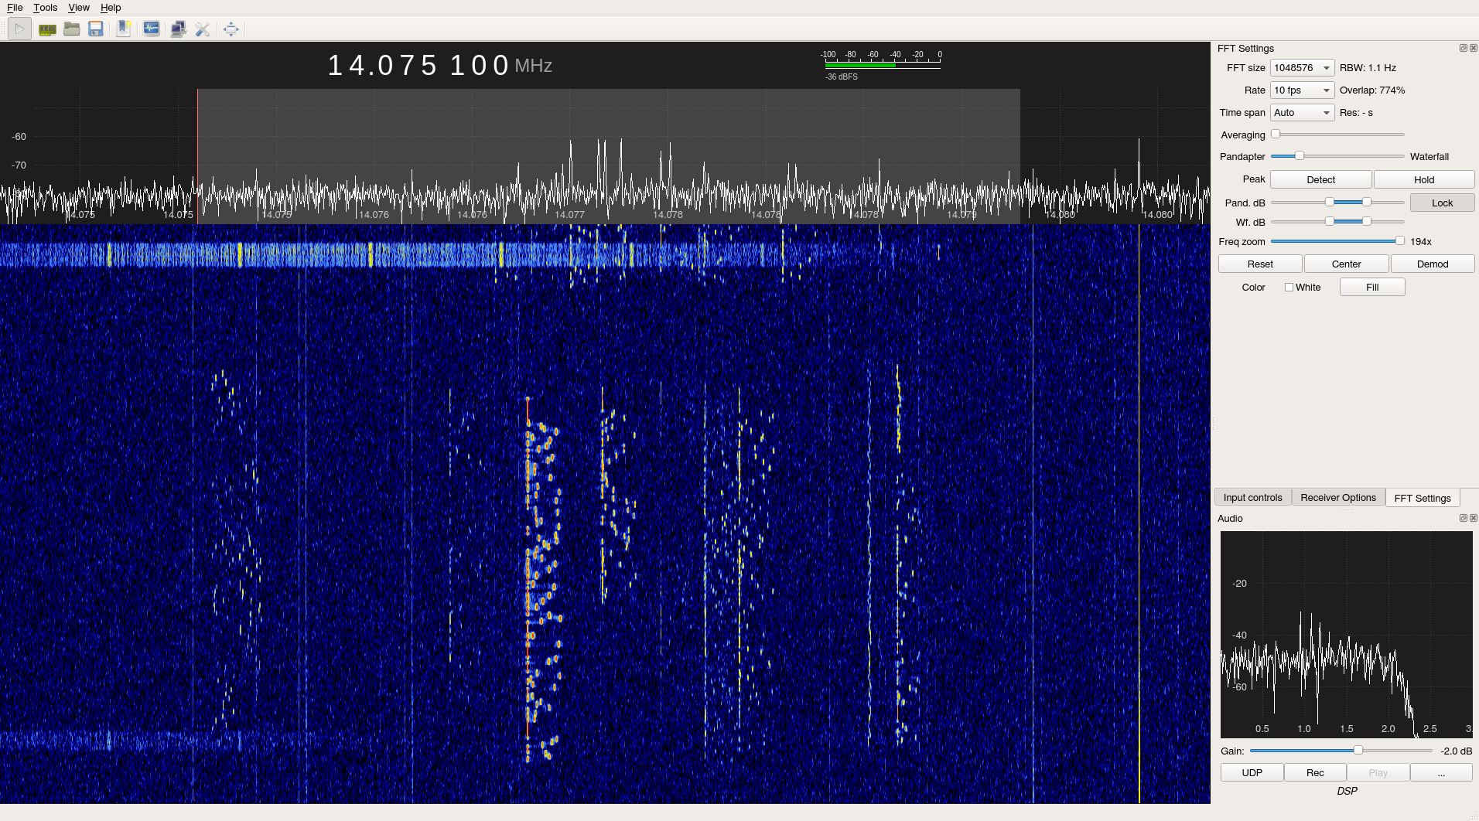Click the signal strength meter bar
The width and height of the screenshot is (1479, 821).
tap(883, 66)
